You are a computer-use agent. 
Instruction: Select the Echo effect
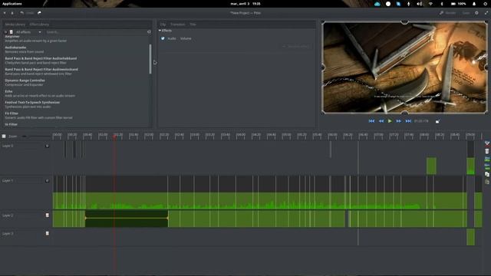point(40,94)
